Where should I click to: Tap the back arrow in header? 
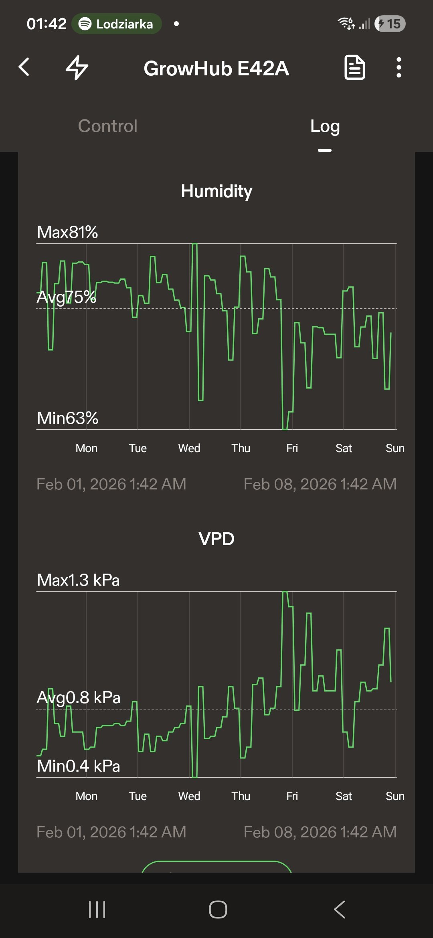pos(24,67)
